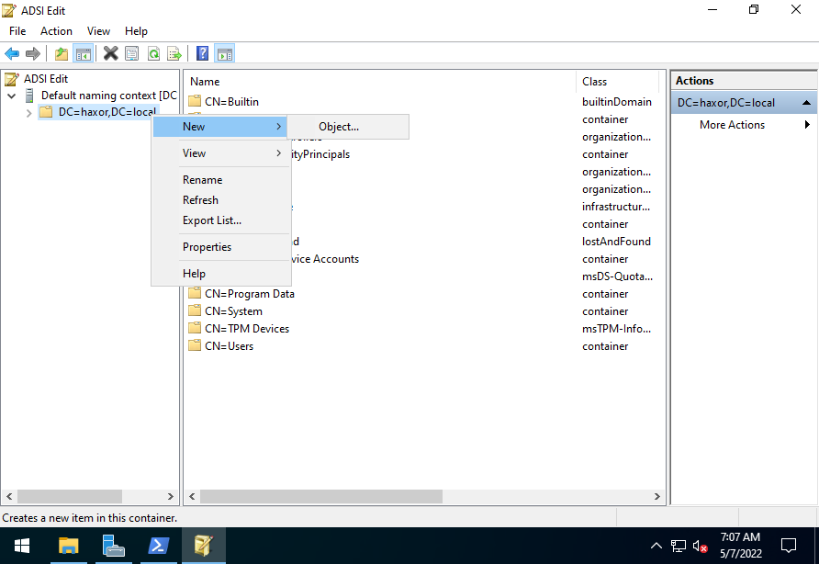Expand the DC=haxor,DC=local tree node

pos(28,113)
